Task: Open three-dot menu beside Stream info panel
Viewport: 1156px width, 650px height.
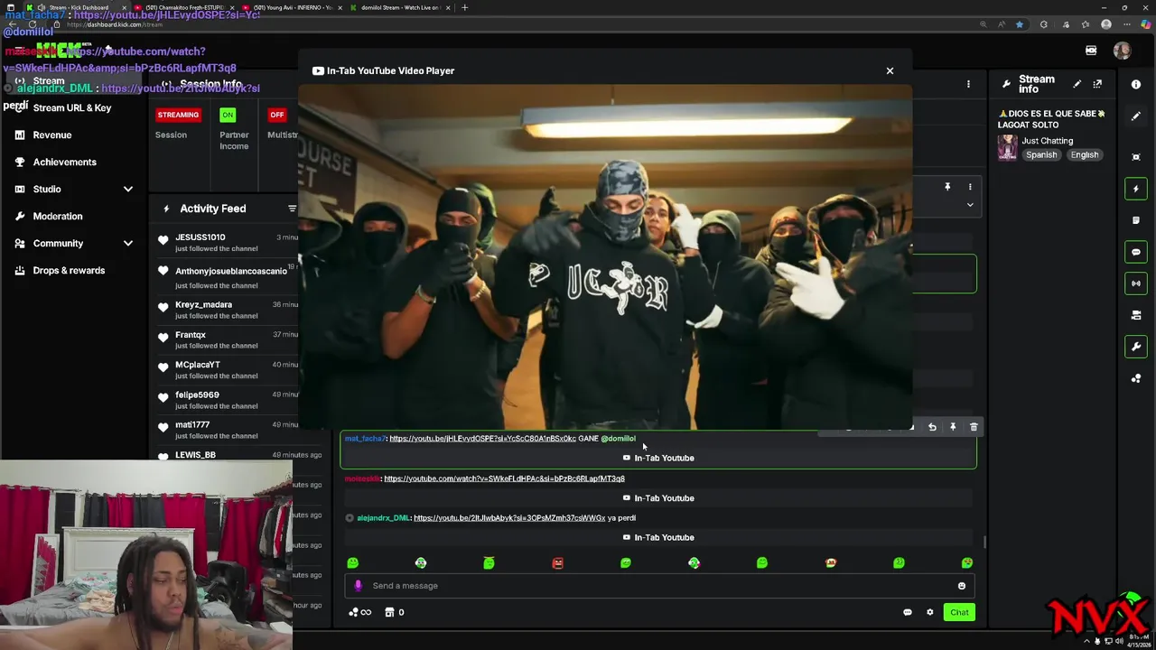Action: click(968, 84)
